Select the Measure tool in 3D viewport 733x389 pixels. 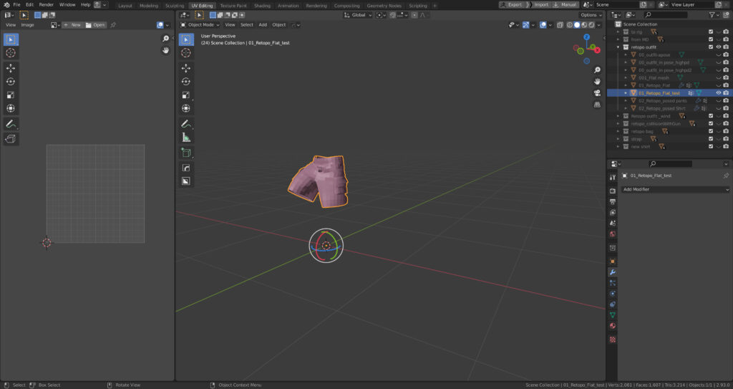point(186,137)
